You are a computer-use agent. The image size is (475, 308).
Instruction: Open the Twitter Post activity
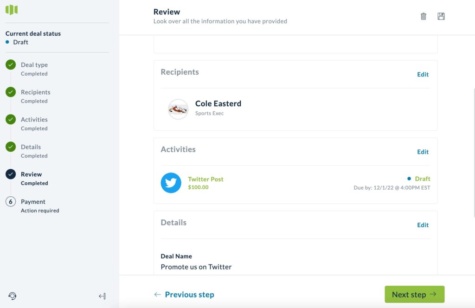pos(205,179)
